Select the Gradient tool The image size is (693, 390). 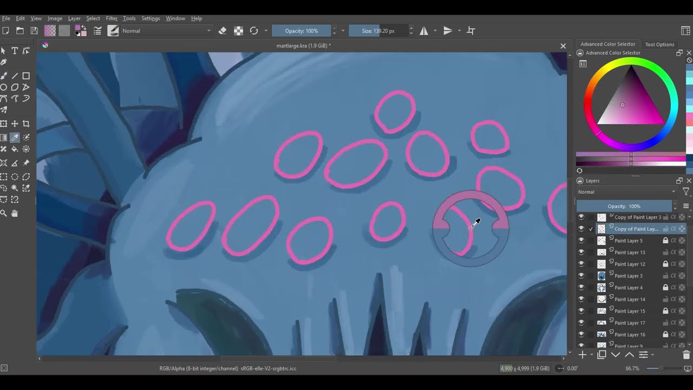point(3,138)
